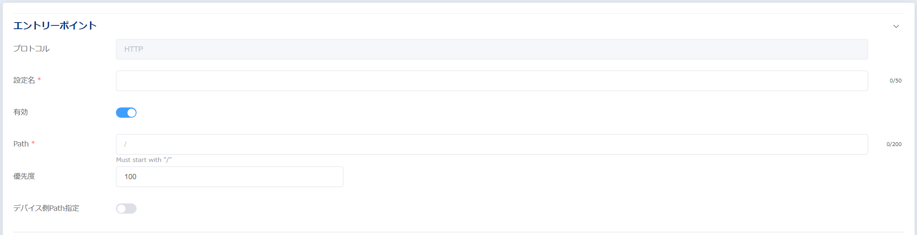
Task: Click the エントリーポイント section heading
Action: (55, 25)
